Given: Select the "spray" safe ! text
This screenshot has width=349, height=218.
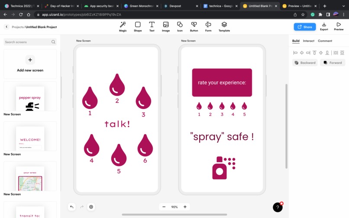Looking at the screenshot, I should [222, 137].
